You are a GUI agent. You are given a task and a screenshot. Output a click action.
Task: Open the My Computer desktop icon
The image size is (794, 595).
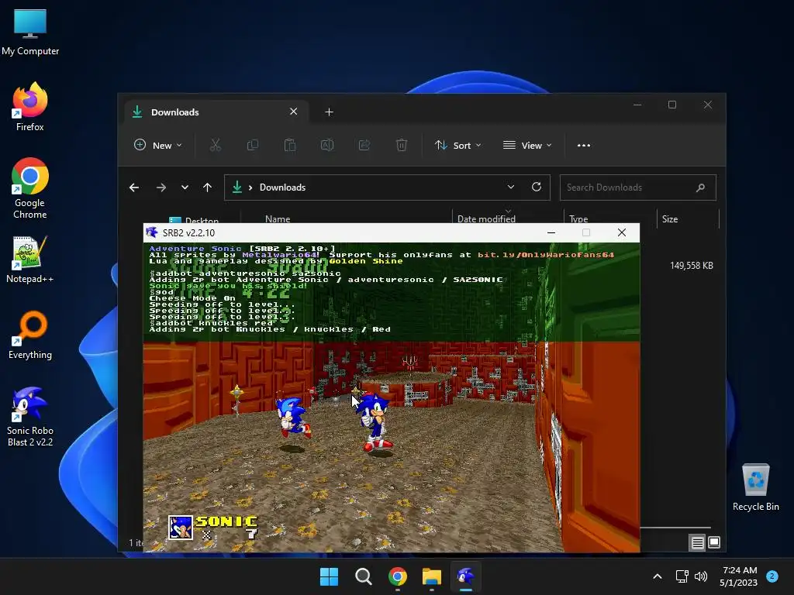(30, 32)
